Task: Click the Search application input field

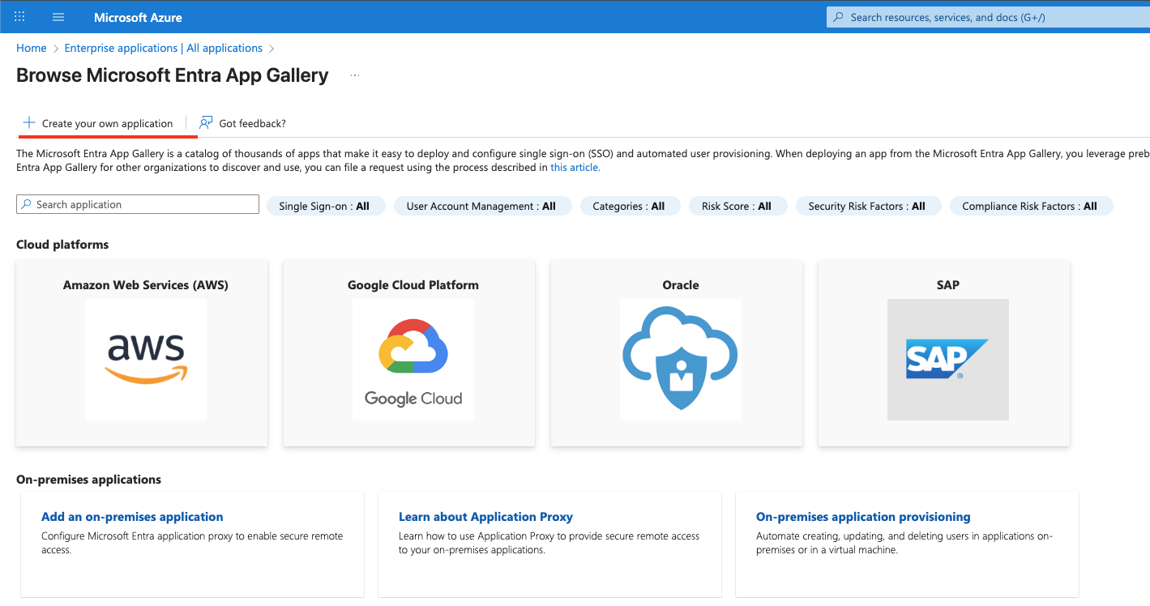Action: click(138, 203)
